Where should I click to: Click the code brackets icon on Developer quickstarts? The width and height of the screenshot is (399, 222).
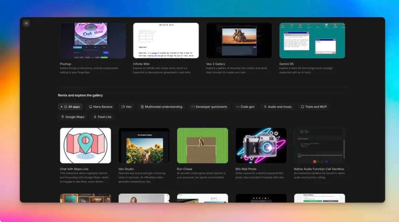[193, 107]
